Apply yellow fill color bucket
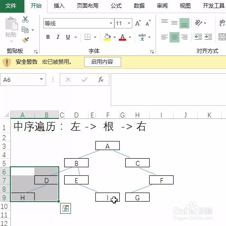 click(107, 37)
